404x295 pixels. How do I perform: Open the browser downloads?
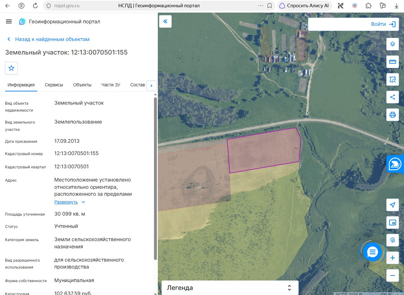(x=397, y=6)
